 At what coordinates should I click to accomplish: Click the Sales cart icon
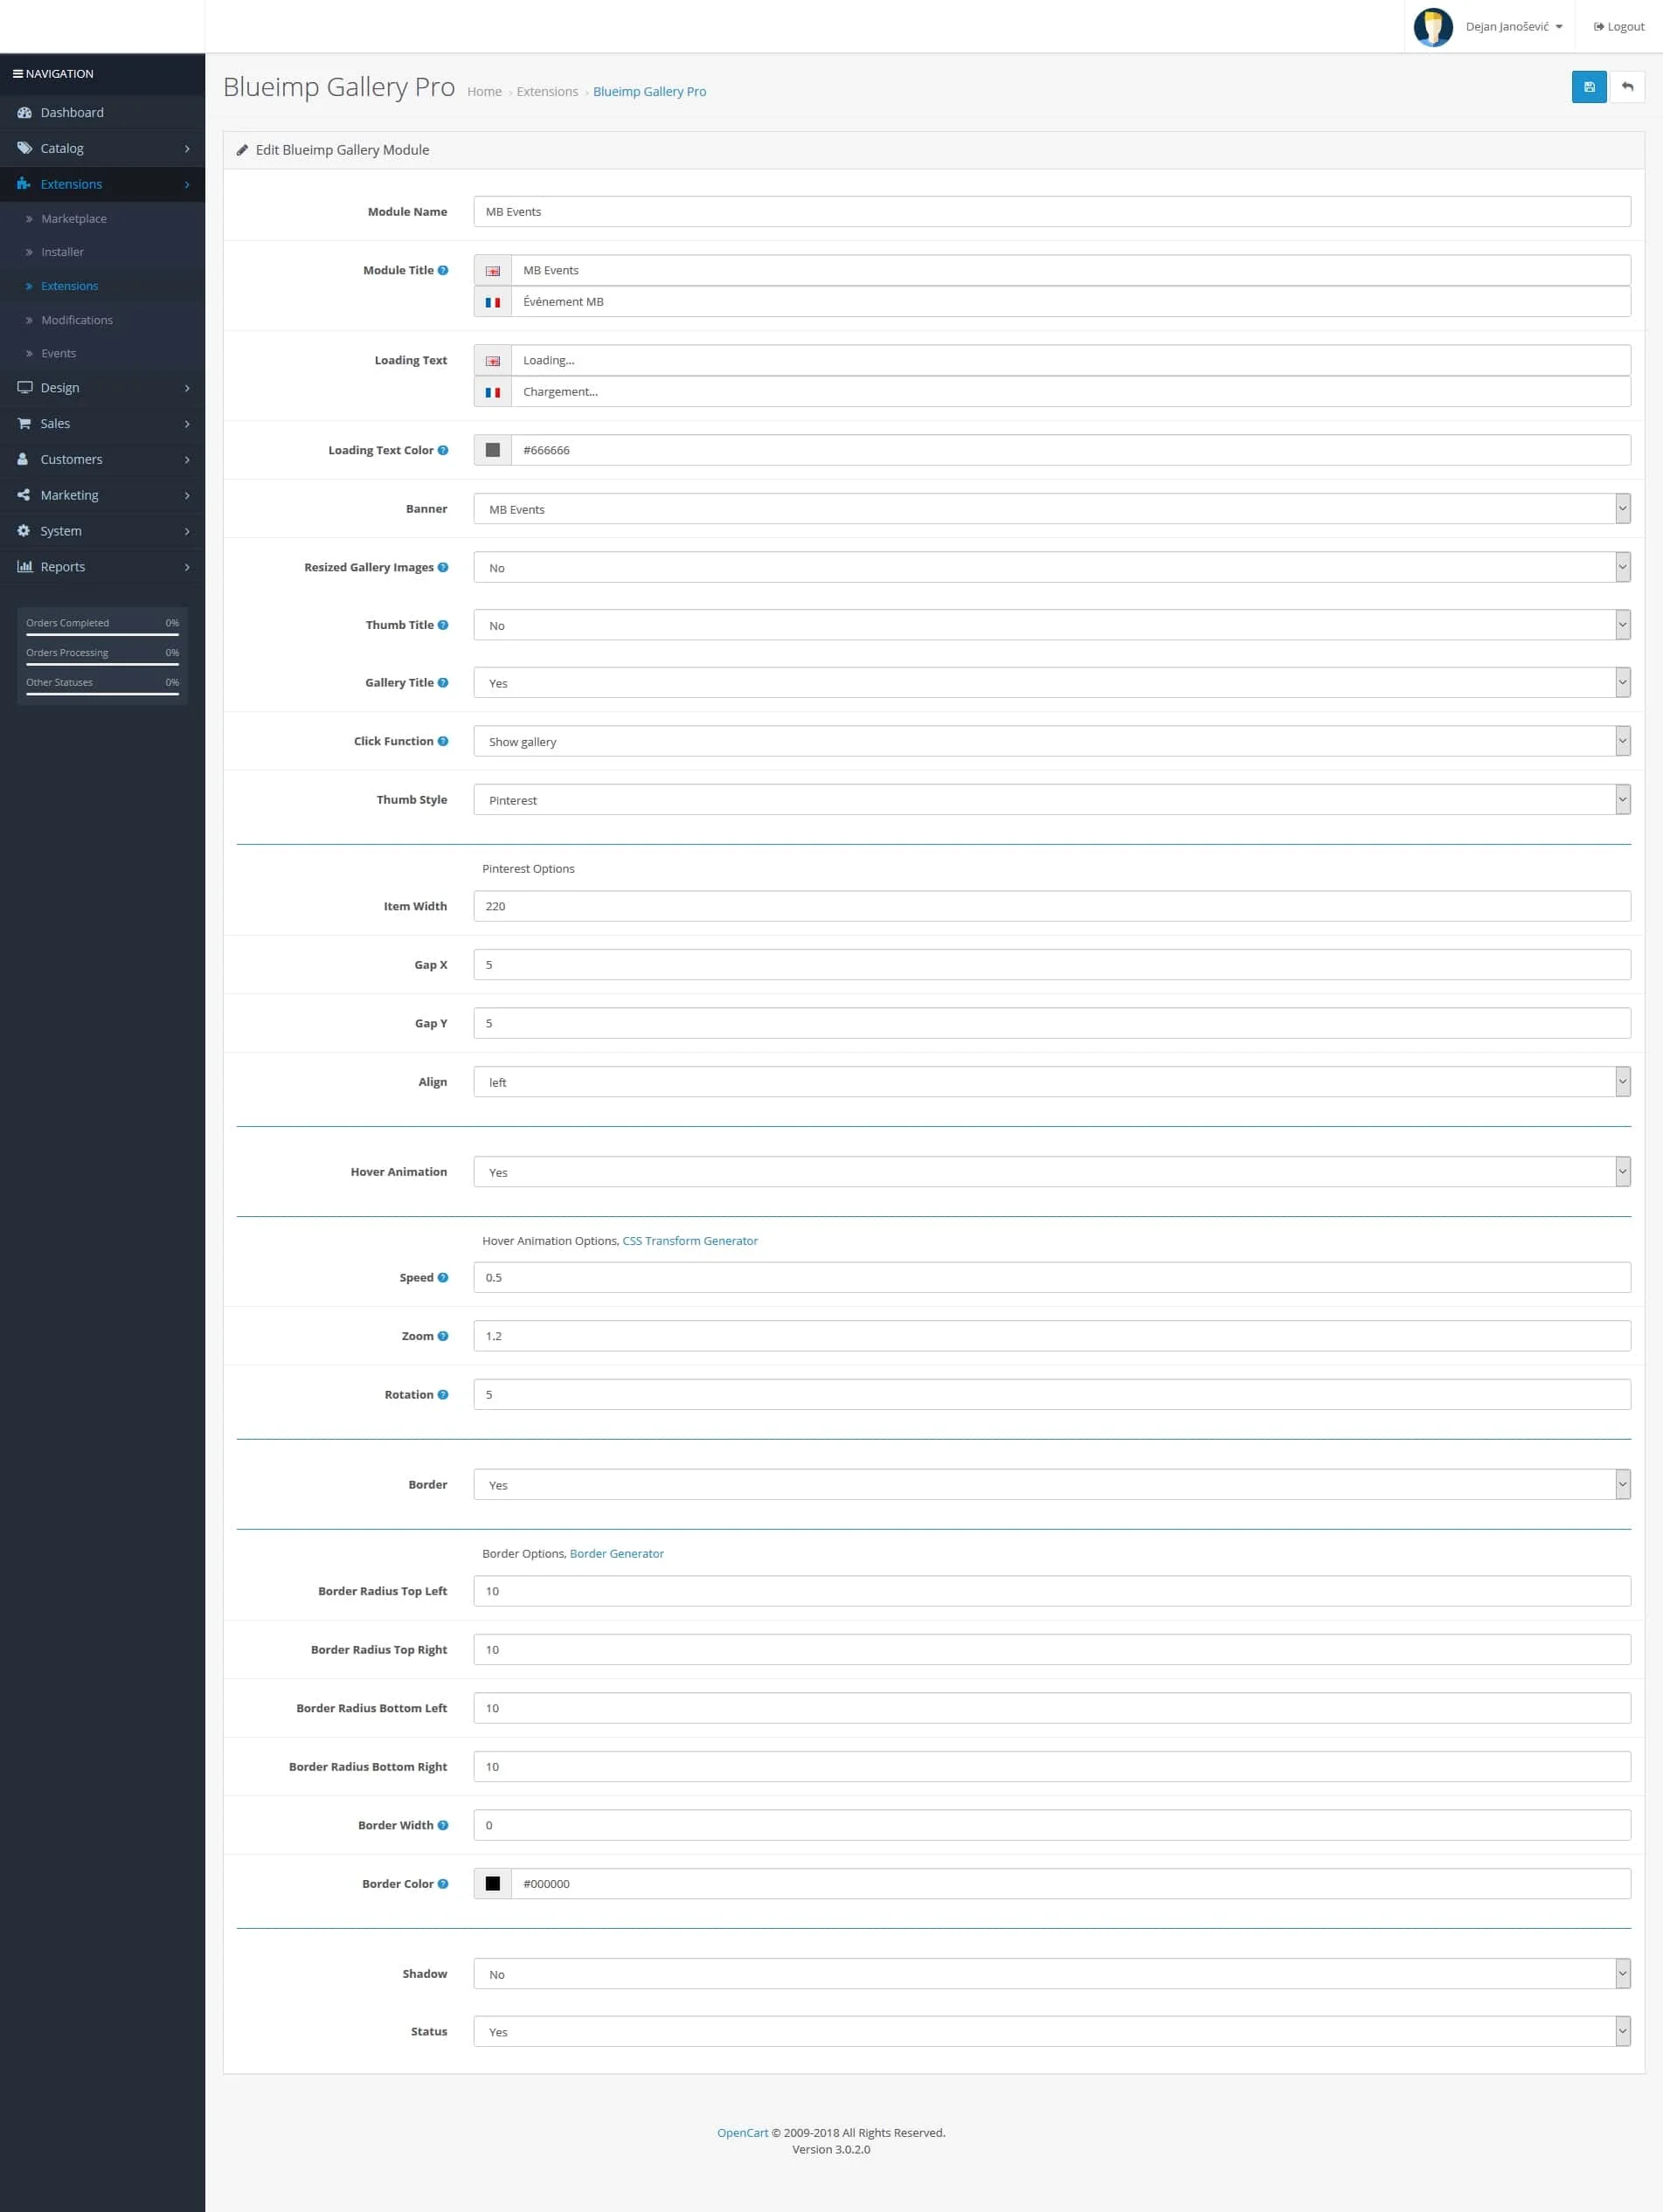(24, 424)
